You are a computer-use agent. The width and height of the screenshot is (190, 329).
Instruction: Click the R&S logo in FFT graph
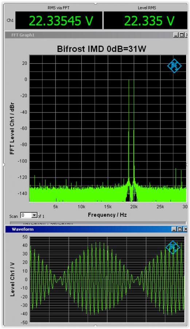tap(174, 66)
